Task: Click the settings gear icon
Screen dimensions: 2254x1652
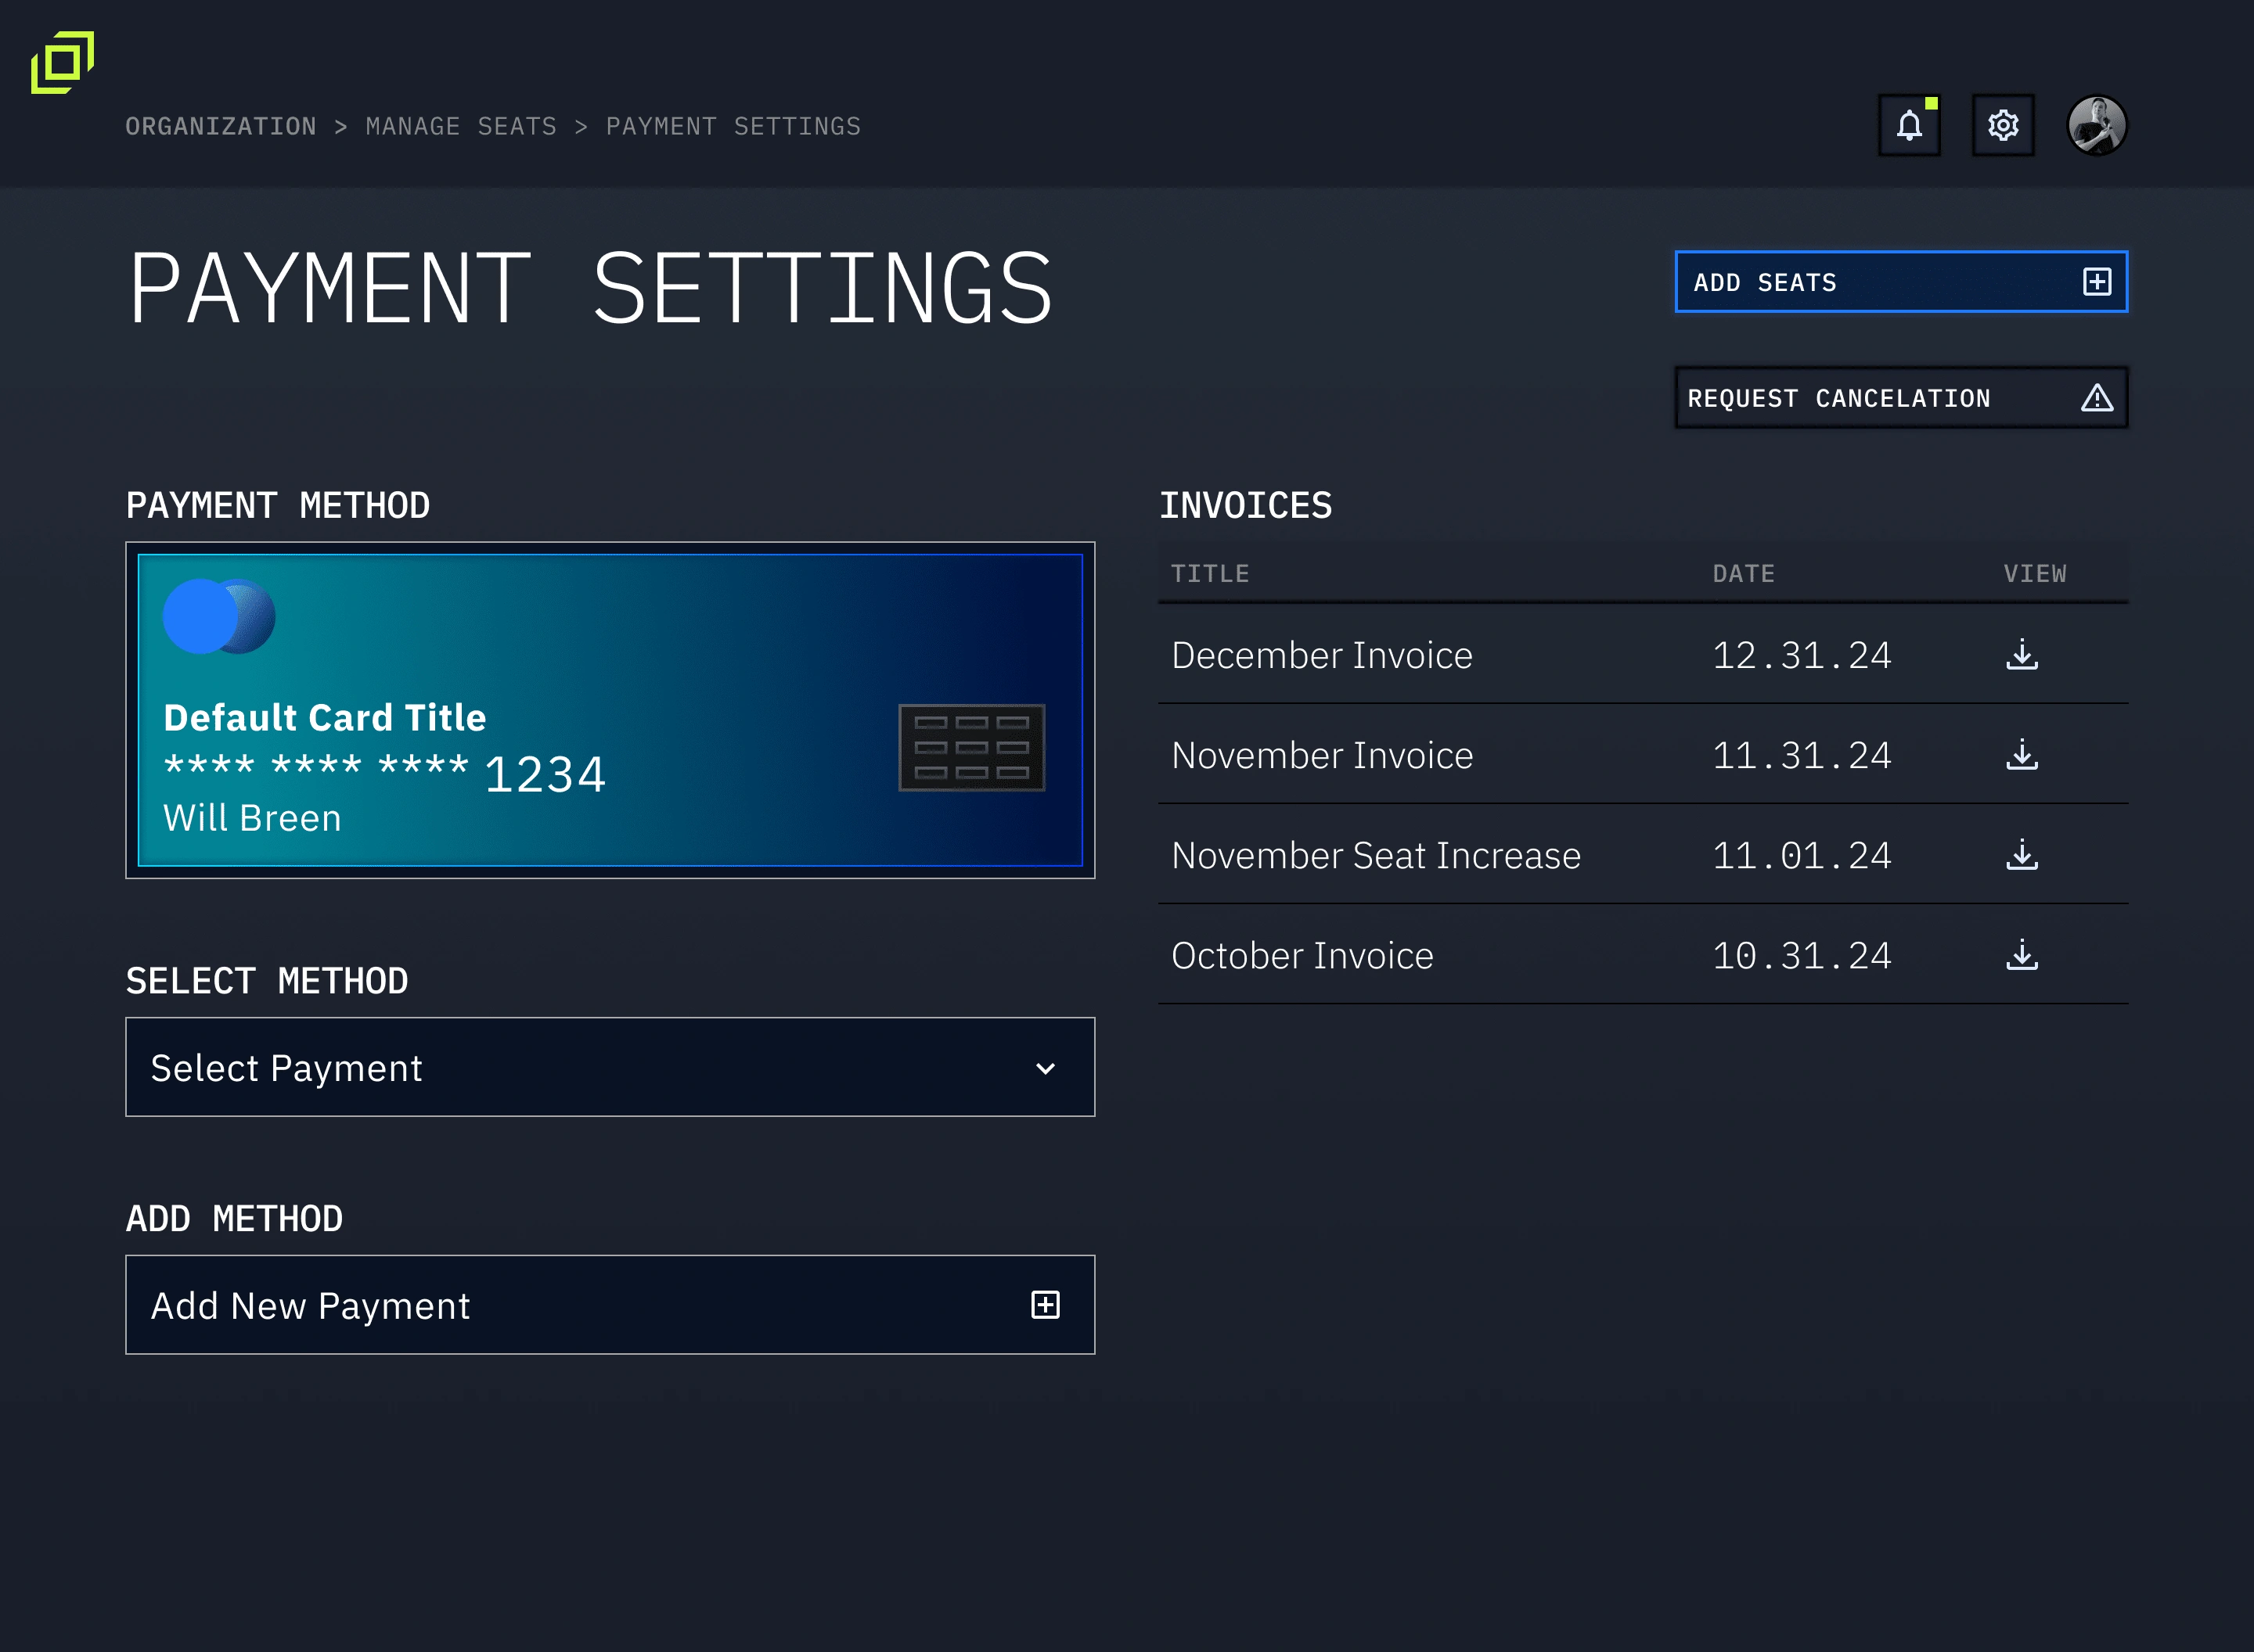Action: (2002, 126)
